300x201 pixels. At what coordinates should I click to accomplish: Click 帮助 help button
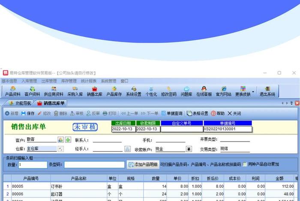[218, 113]
